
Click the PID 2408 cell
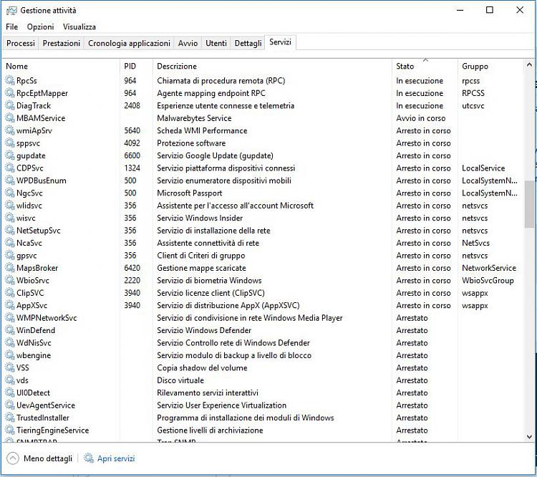click(132, 105)
